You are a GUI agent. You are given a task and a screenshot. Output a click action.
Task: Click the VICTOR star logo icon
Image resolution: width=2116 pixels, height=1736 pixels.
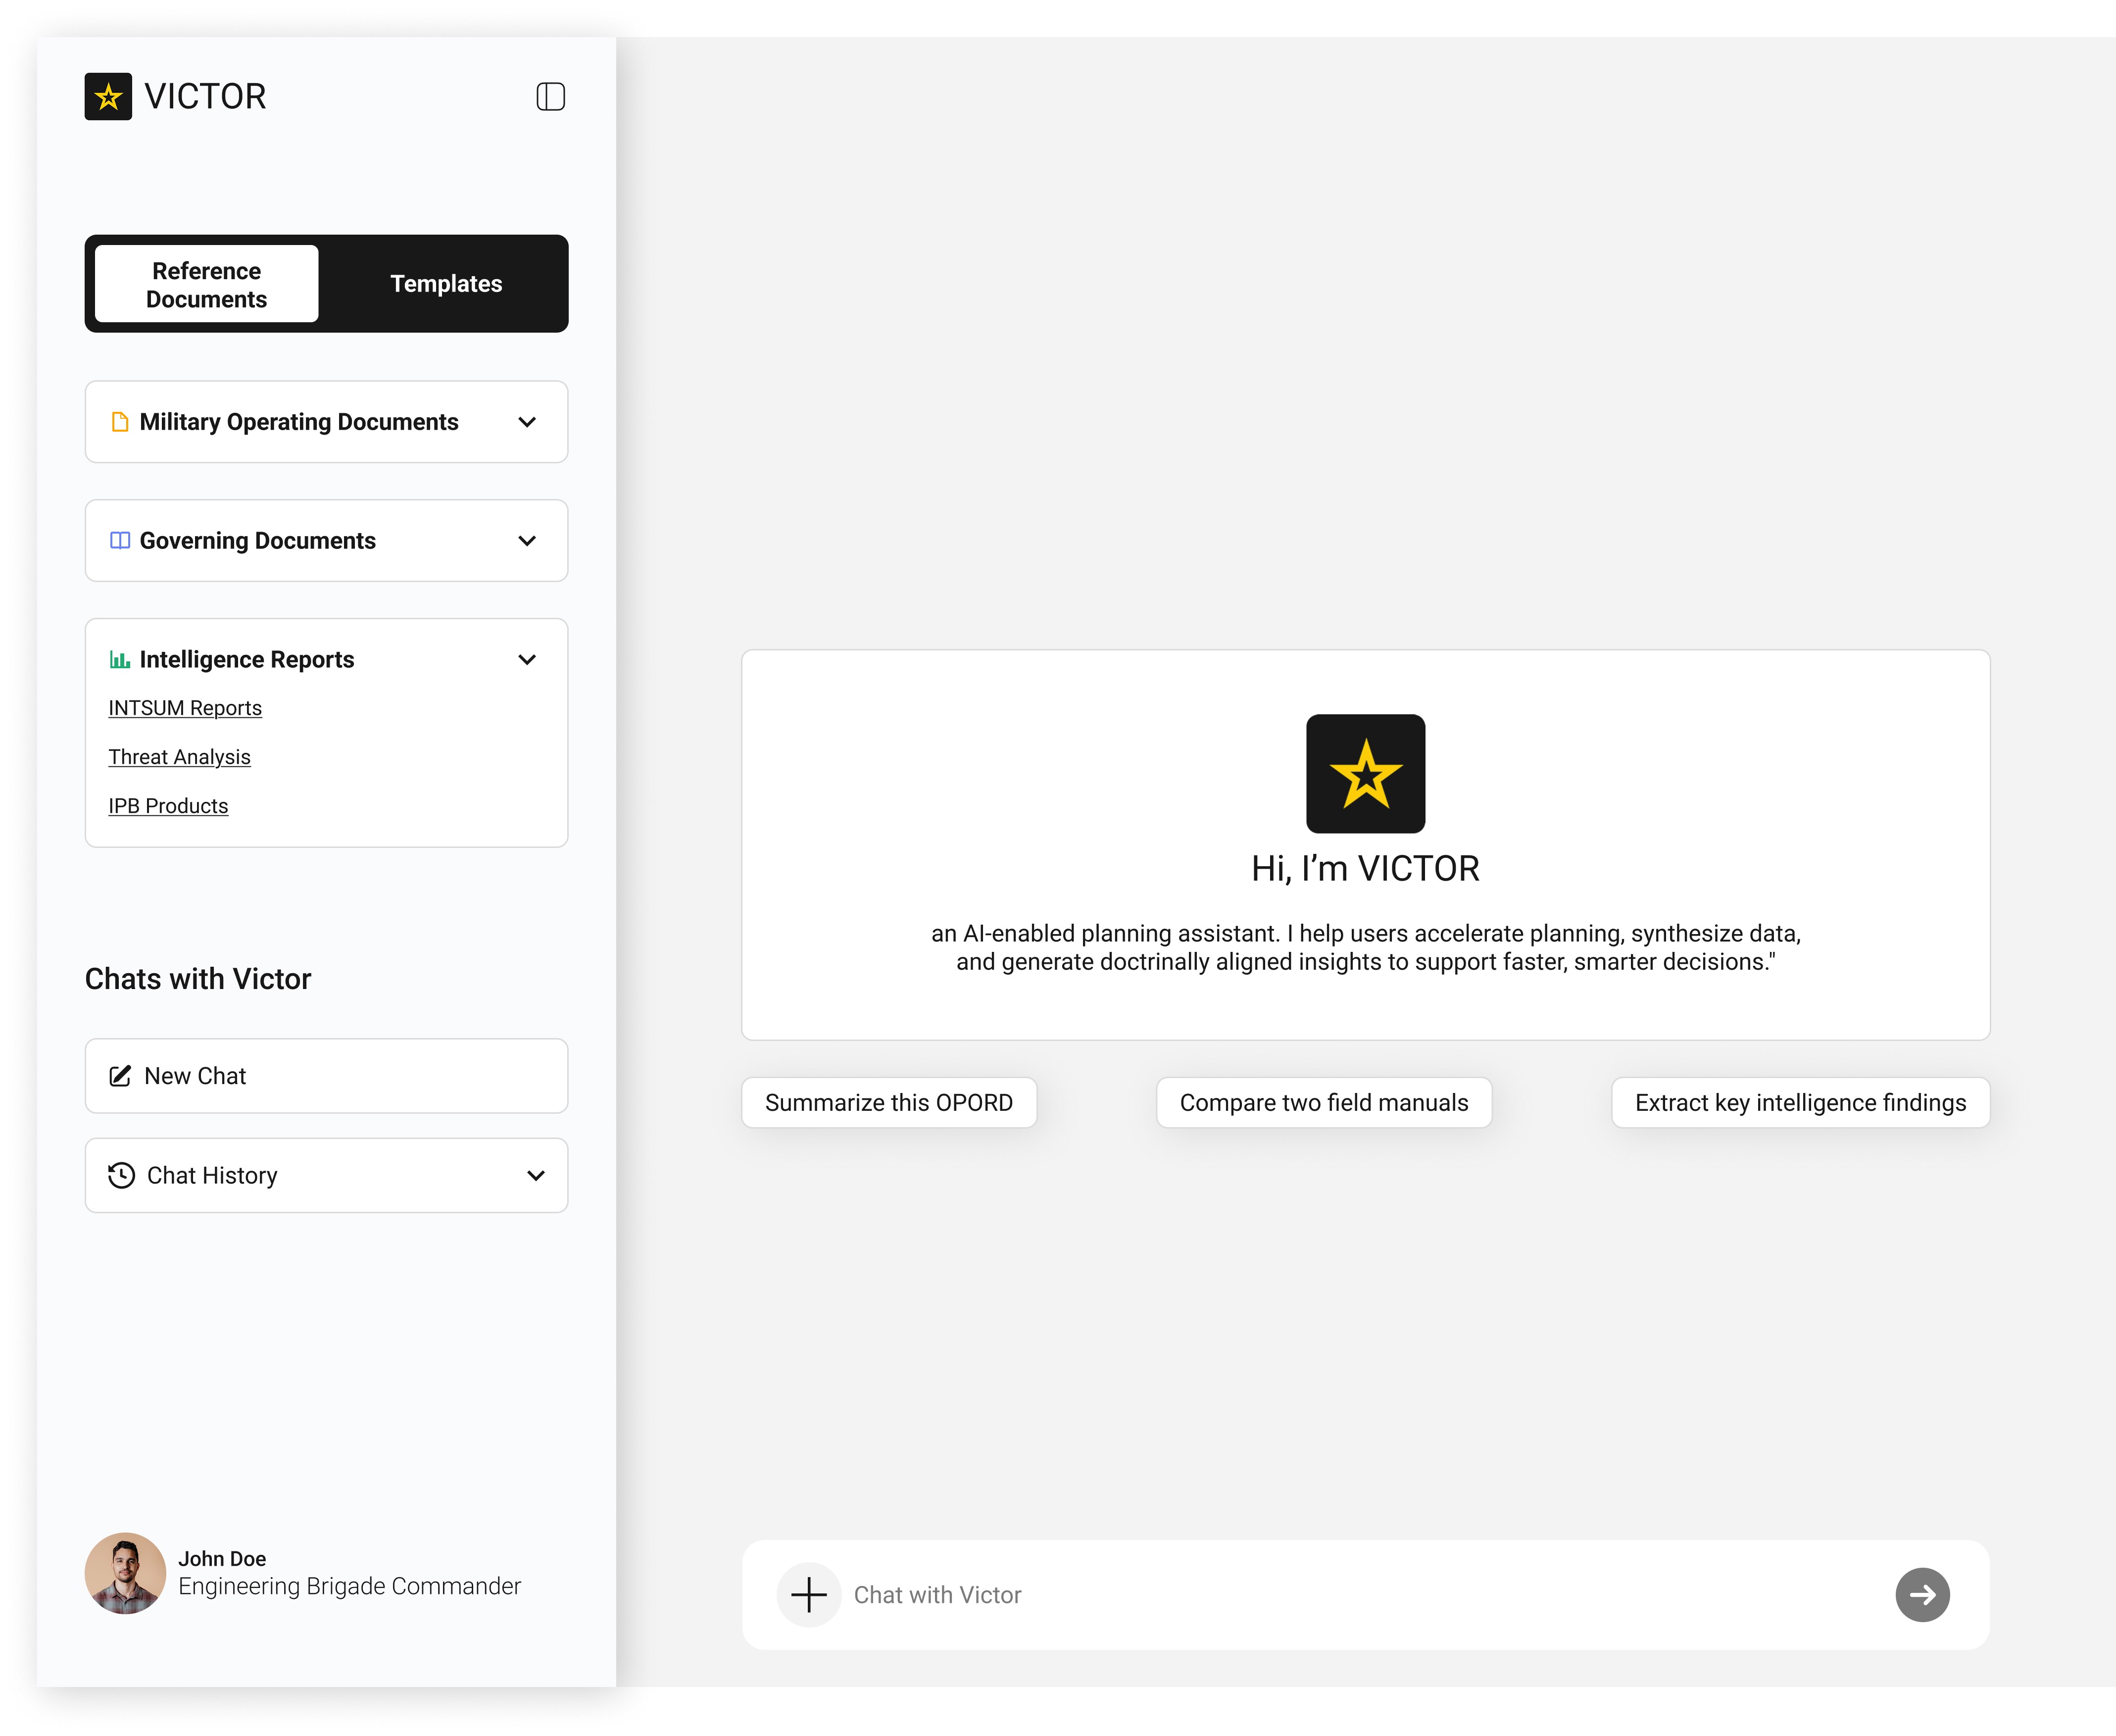pyautogui.click(x=108, y=96)
